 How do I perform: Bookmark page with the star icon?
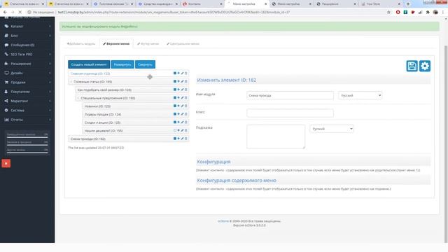(x=388, y=13)
